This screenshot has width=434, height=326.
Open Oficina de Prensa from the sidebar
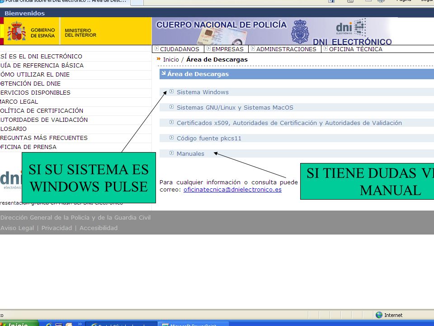click(x=28, y=147)
